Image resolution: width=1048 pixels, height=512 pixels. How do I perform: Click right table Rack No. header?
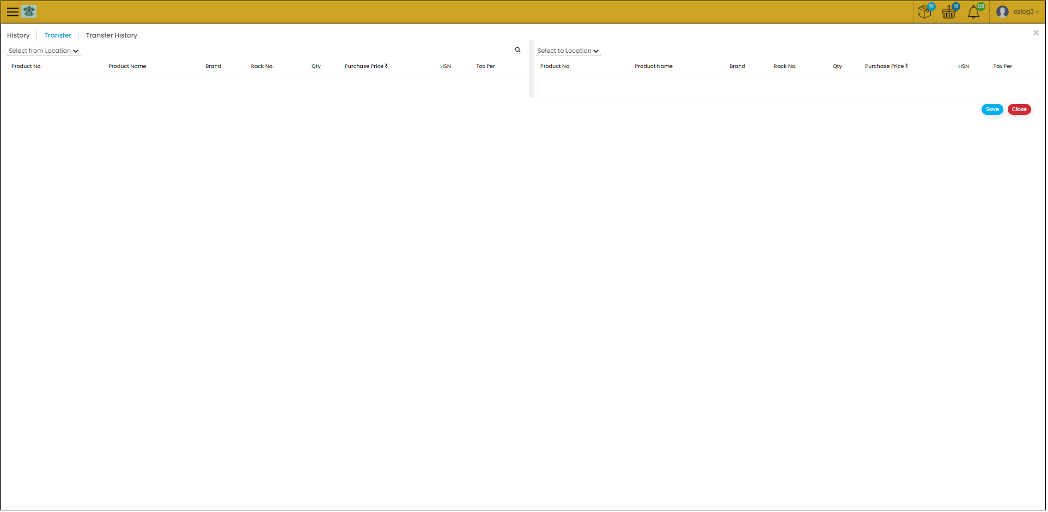(786, 66)
